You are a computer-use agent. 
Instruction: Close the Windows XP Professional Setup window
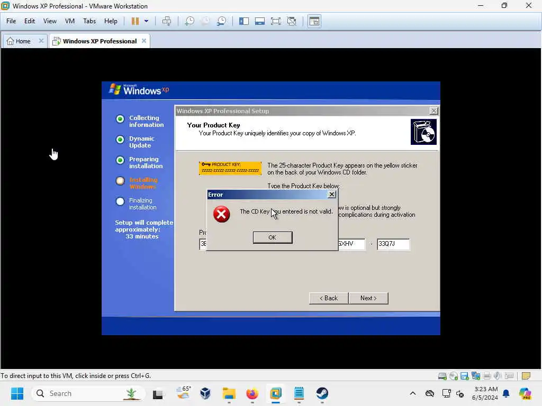(433, 111)
